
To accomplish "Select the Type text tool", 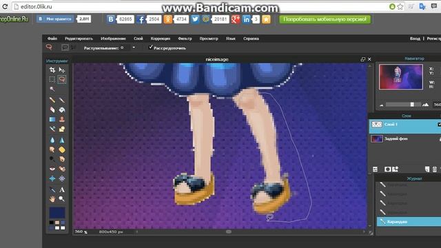I will pos(62,190).
